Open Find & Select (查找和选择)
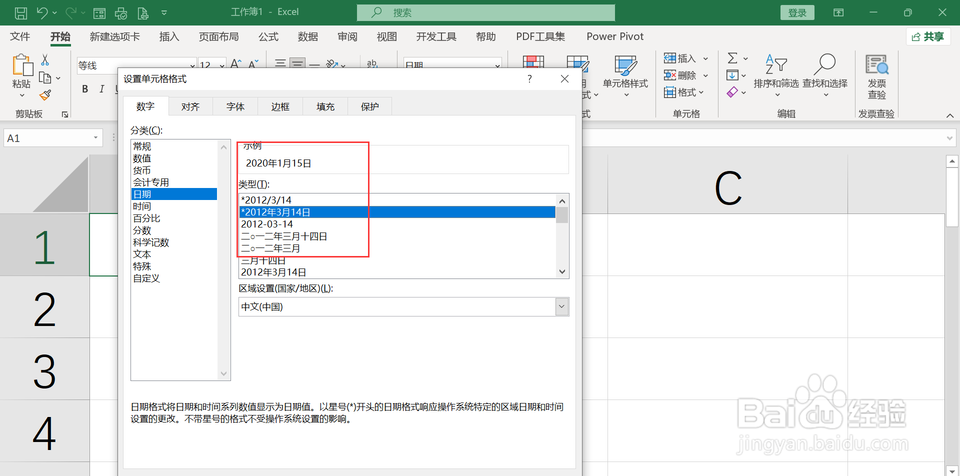The height and width of the screenshot is (476, 960). (x=825, y=75)
